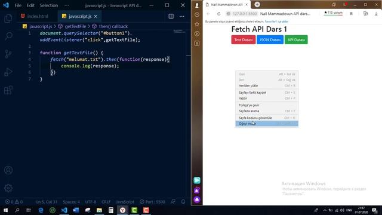
Task: Click the Text Datası button
Action: 244,40
